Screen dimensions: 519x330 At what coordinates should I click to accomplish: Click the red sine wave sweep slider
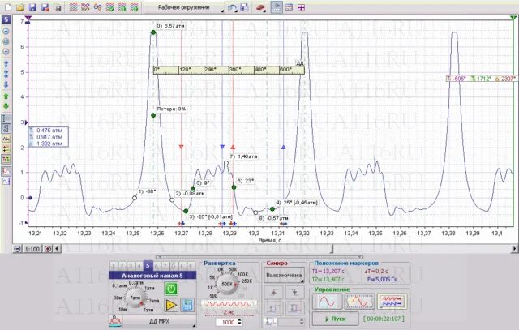[x=229, y=304]
